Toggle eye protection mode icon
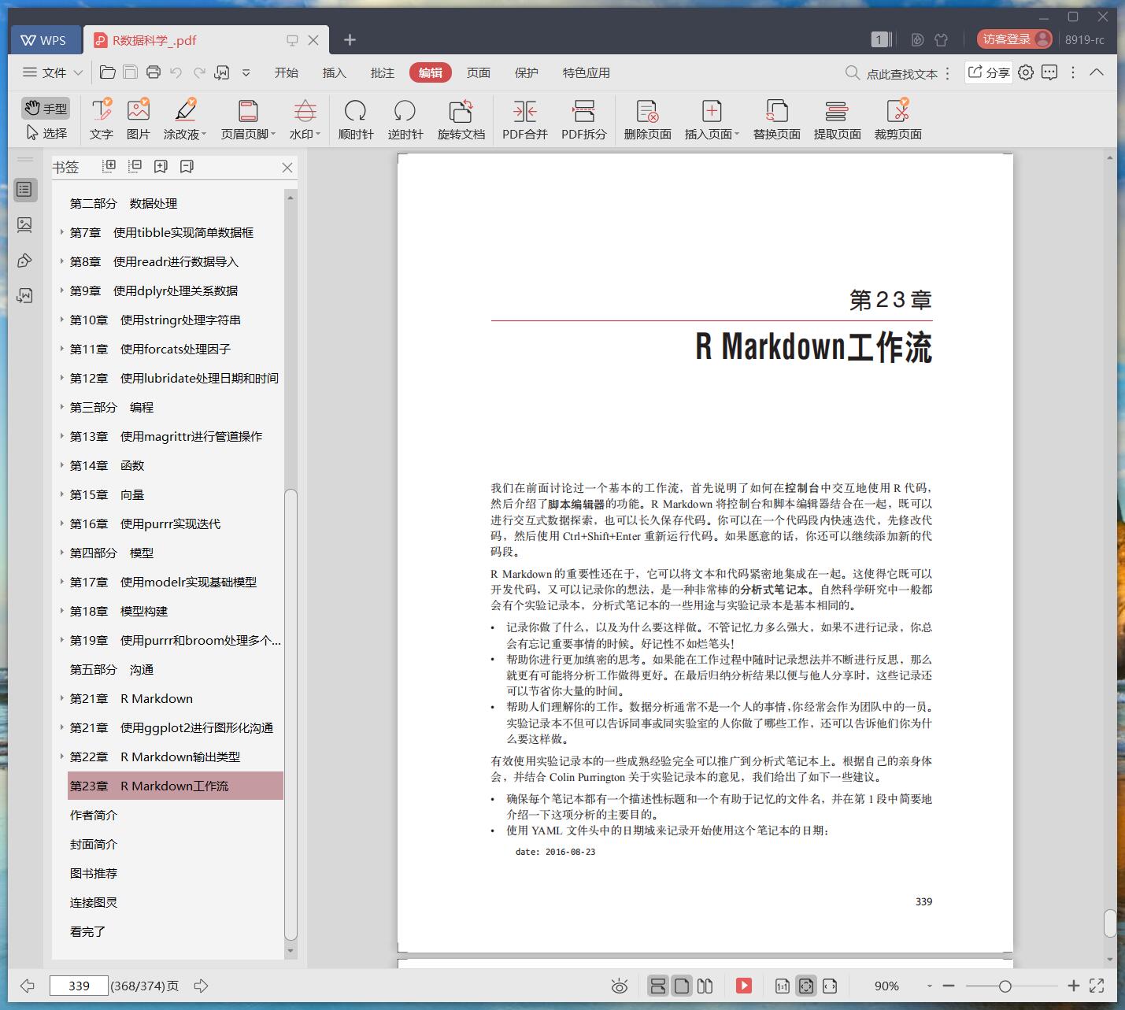Image resolution: width=1125 pixels, height=1010 pixels. point(620,986)
